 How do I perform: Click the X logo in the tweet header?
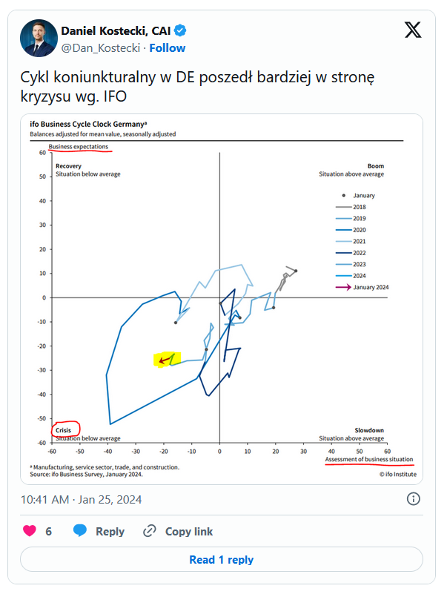point(414,30)
